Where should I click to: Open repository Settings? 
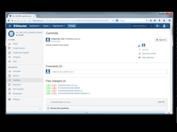click(16, 99)
